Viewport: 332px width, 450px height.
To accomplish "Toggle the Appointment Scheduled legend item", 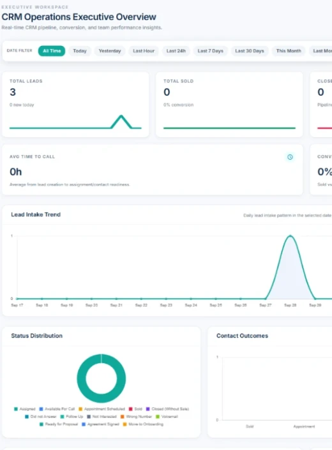I will 102,409.
